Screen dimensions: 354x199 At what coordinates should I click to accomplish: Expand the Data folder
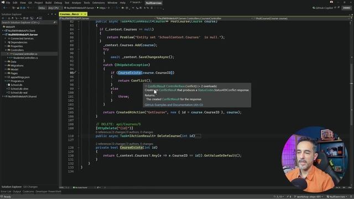(x=6, y=61)
